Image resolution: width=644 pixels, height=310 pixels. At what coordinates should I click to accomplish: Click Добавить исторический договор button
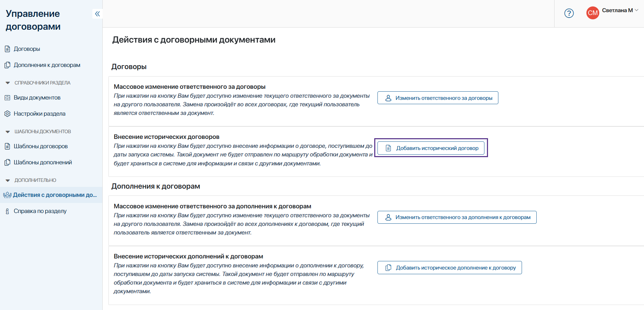click(431, 148)
